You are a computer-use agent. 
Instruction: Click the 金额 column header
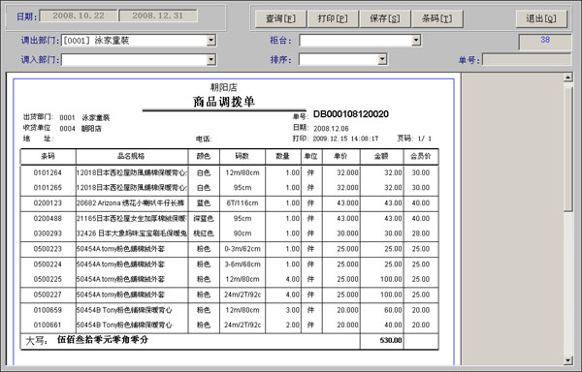(381, 156)
